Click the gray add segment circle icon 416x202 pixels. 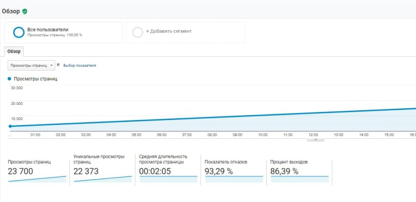(x=138, y=32)
